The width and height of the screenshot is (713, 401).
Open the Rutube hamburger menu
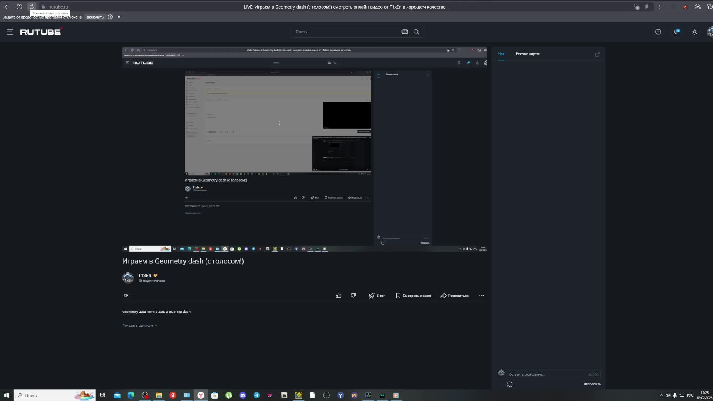click(x=10, y=32)
